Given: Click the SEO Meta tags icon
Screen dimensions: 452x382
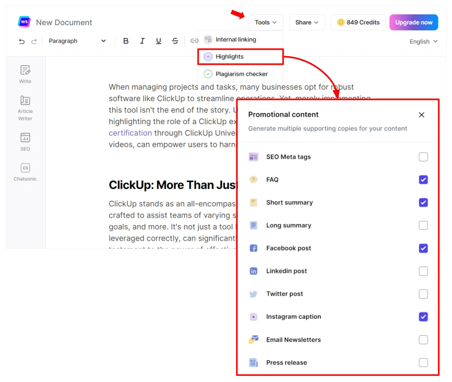Looking at the screenshot, I should click(253, 157).
